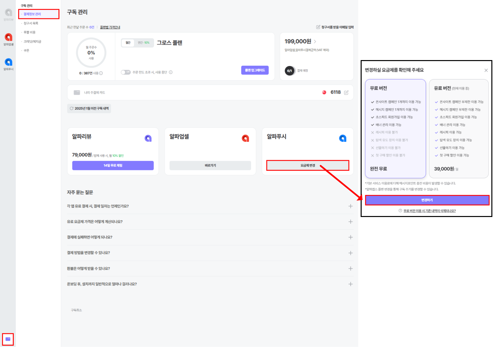The image size is (494, 347).
Task: Click the 월 주문수 0% usage ring
Action: (91, 53)
